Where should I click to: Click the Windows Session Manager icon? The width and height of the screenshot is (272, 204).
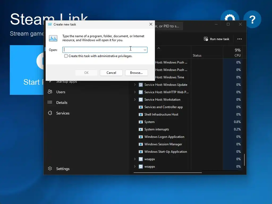tap(141, 144)
